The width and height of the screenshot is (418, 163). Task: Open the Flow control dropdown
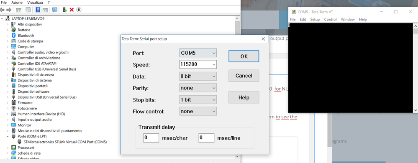pyautogui.click(x=198, y=111)
